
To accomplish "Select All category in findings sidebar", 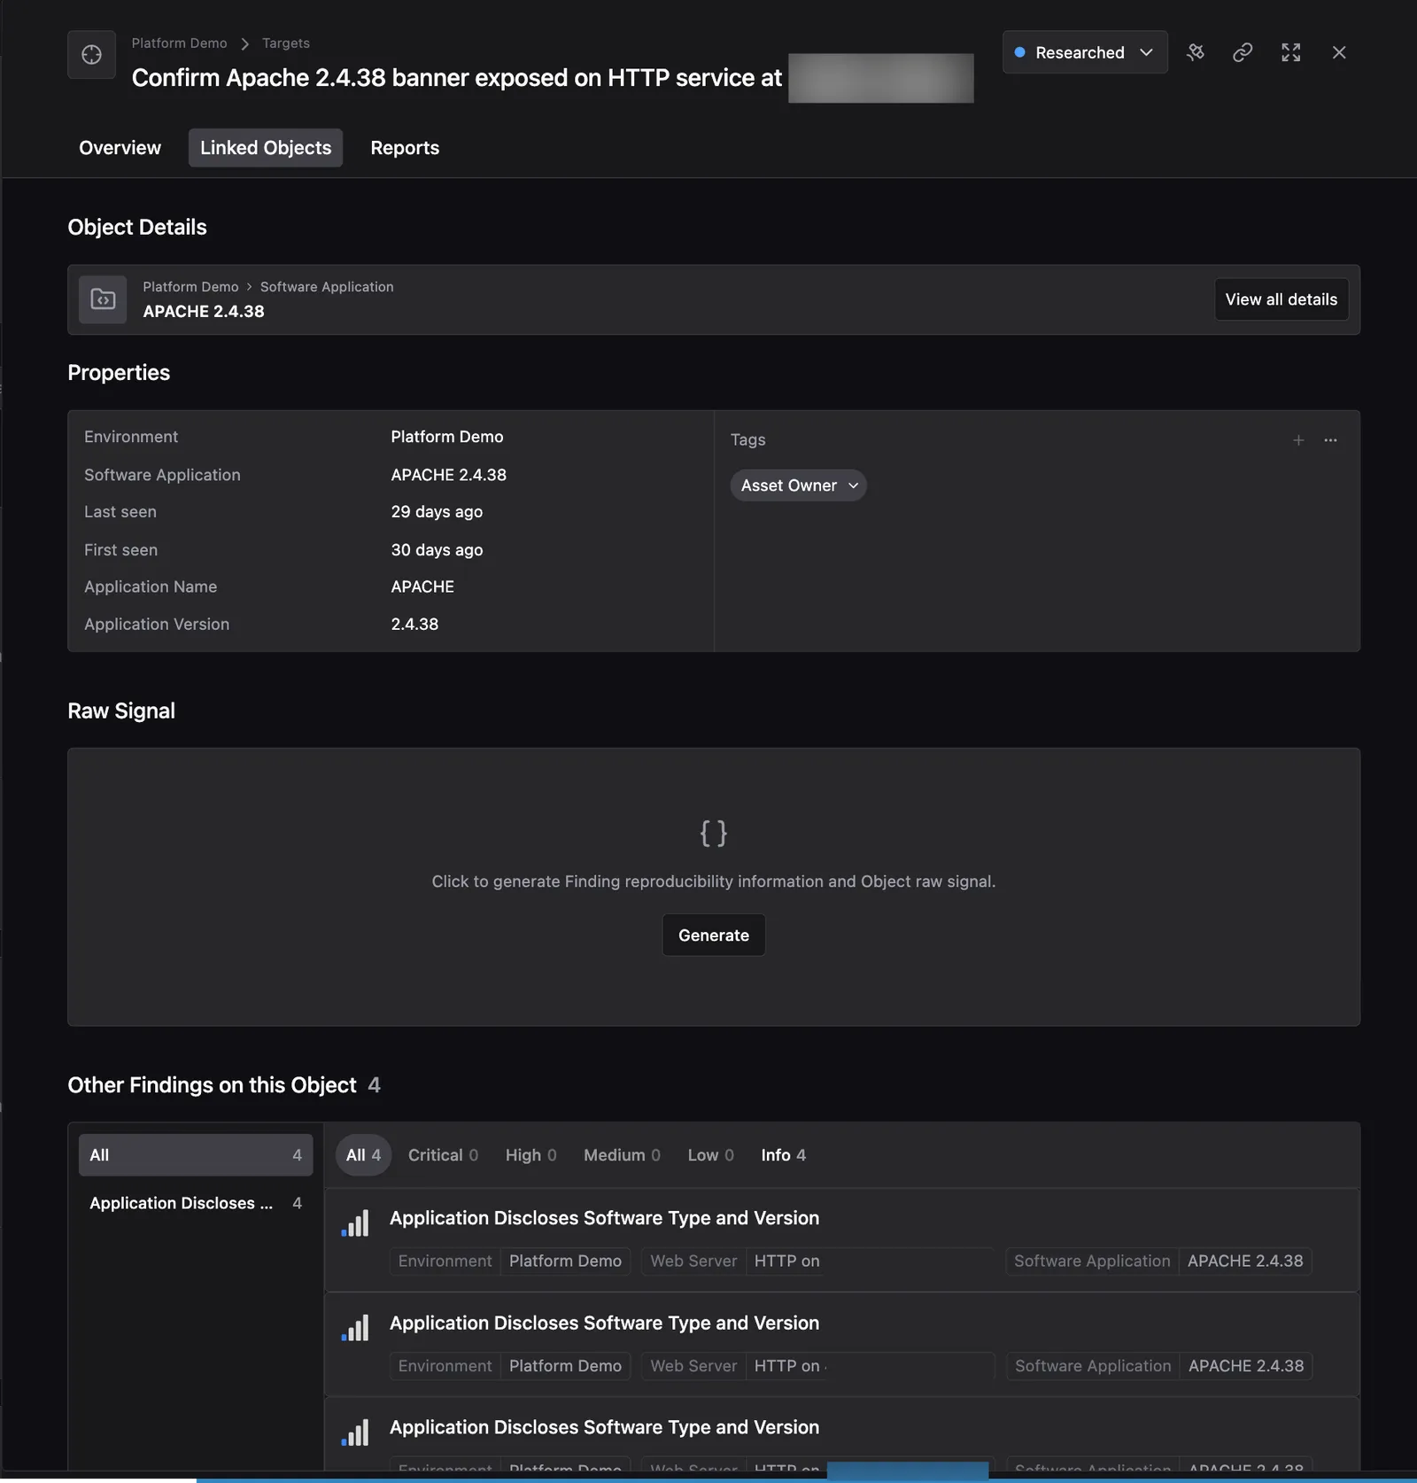I will (196, 1155).
